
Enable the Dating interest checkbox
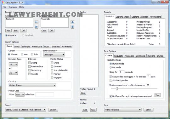(x=30, y=63)
